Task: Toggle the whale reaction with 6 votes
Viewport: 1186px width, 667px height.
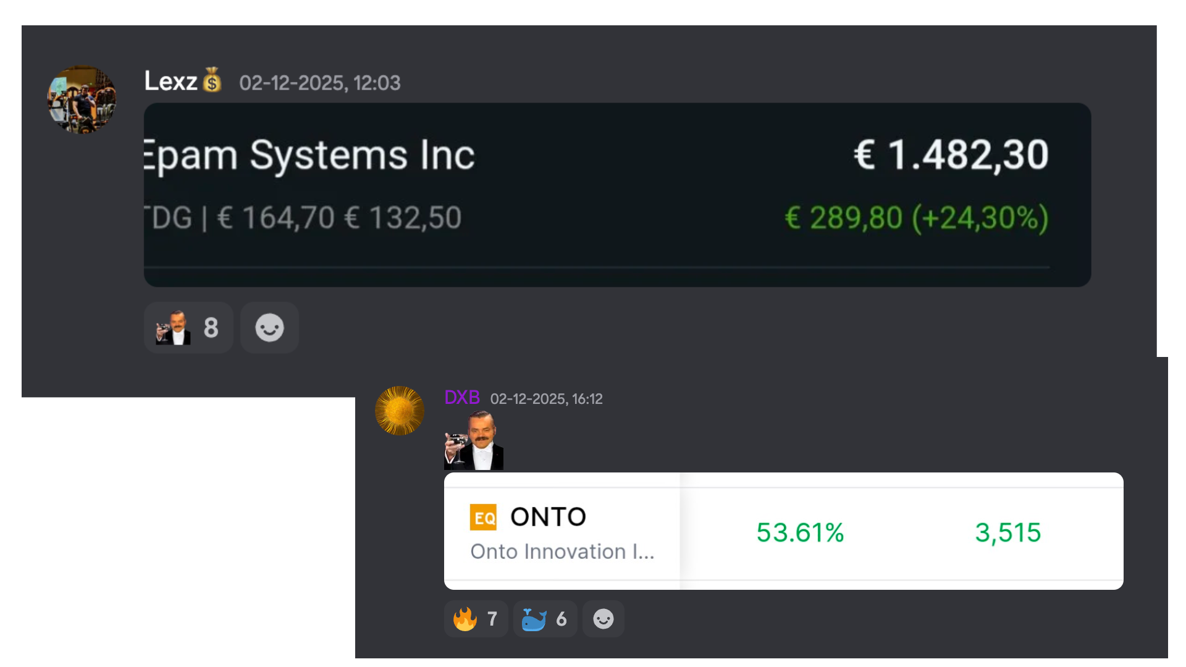Action: [545, 619]
